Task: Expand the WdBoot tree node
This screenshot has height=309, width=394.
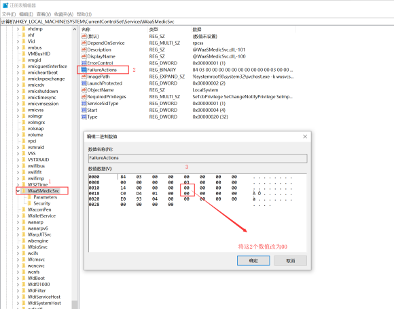Action: [x=18, y=278]
